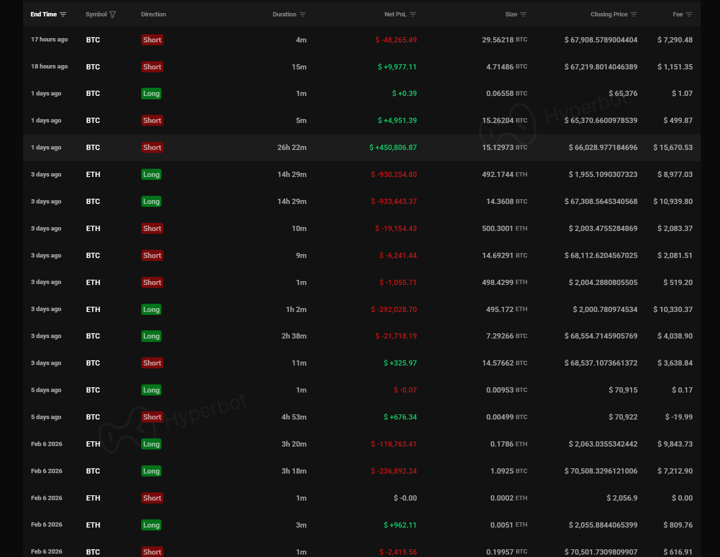720x557 pixels.
Task: Open the Symbol filter funnel icon
Action: click(x=113, y=14)
